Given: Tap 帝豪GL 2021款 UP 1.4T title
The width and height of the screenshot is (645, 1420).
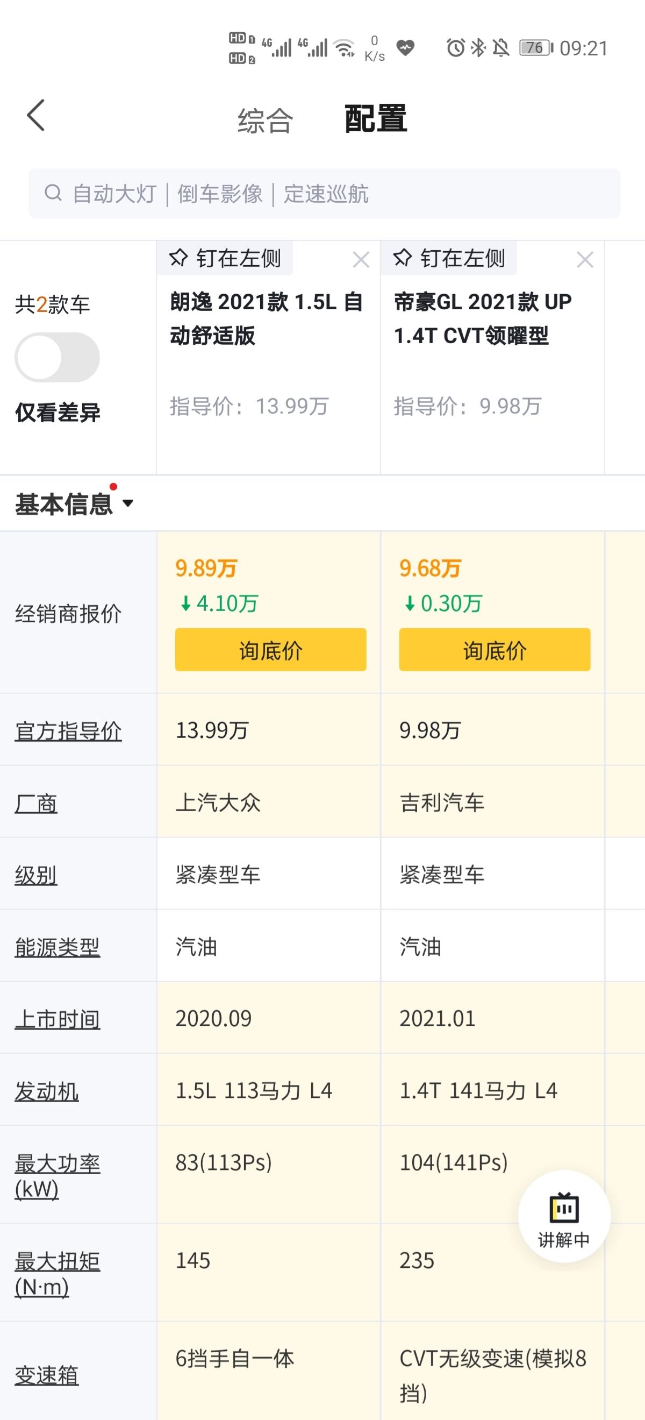Looking at the screenshot, I should point(483,318).
